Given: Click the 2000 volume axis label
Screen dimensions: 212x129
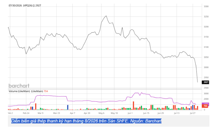Looking at the screenshot, I should click(x=206, y=99).
